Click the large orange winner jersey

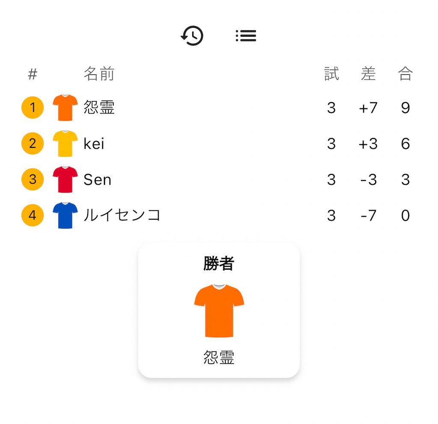coord(219,311)
